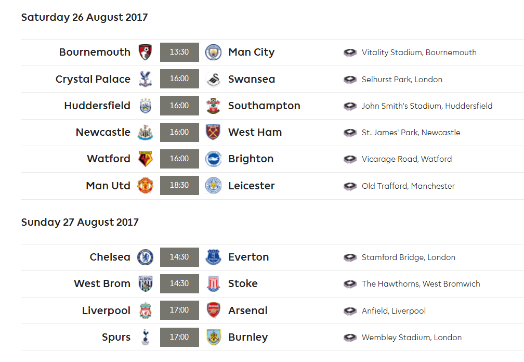Click the Arsenal cannon badge
The image size is (524, 362).
coord(213,311)
